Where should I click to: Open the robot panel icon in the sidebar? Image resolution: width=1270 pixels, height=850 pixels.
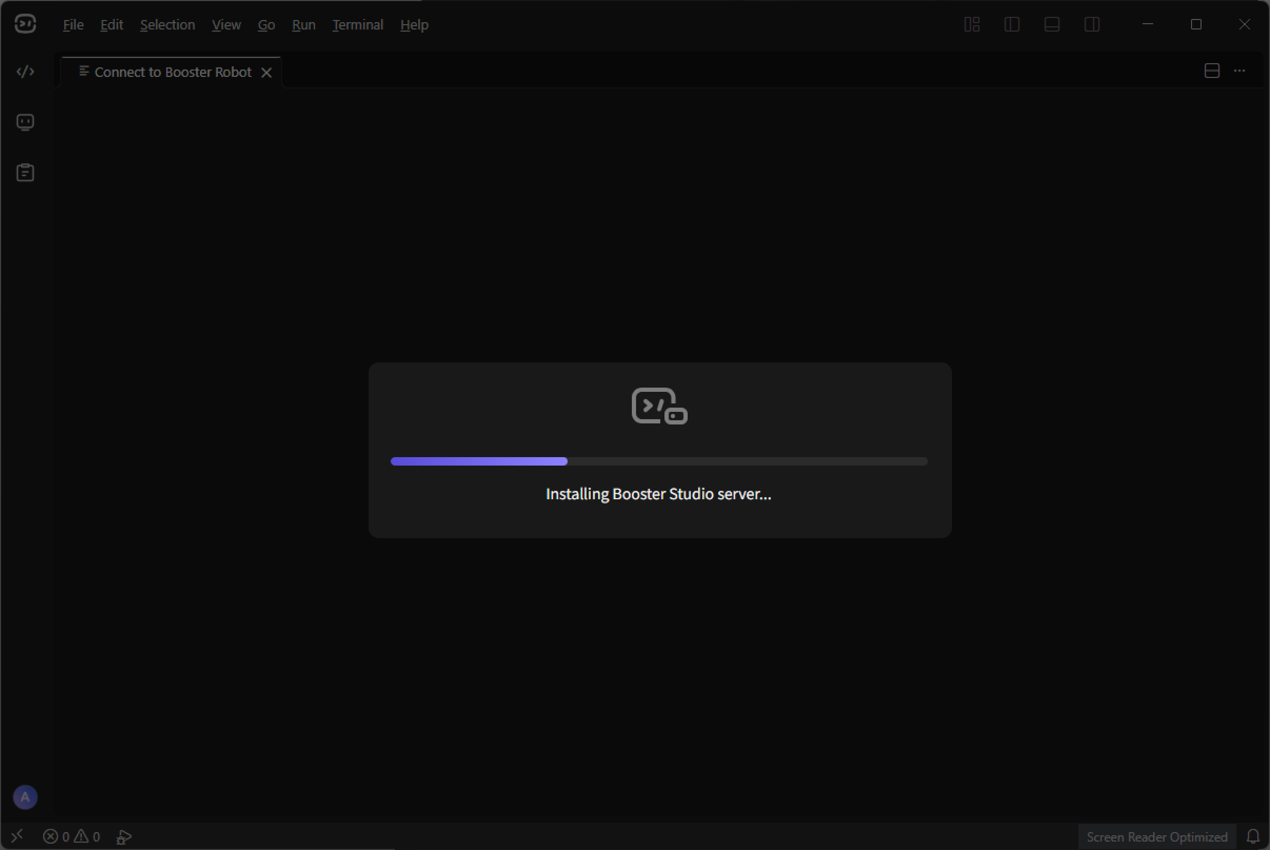click(25, 123)
